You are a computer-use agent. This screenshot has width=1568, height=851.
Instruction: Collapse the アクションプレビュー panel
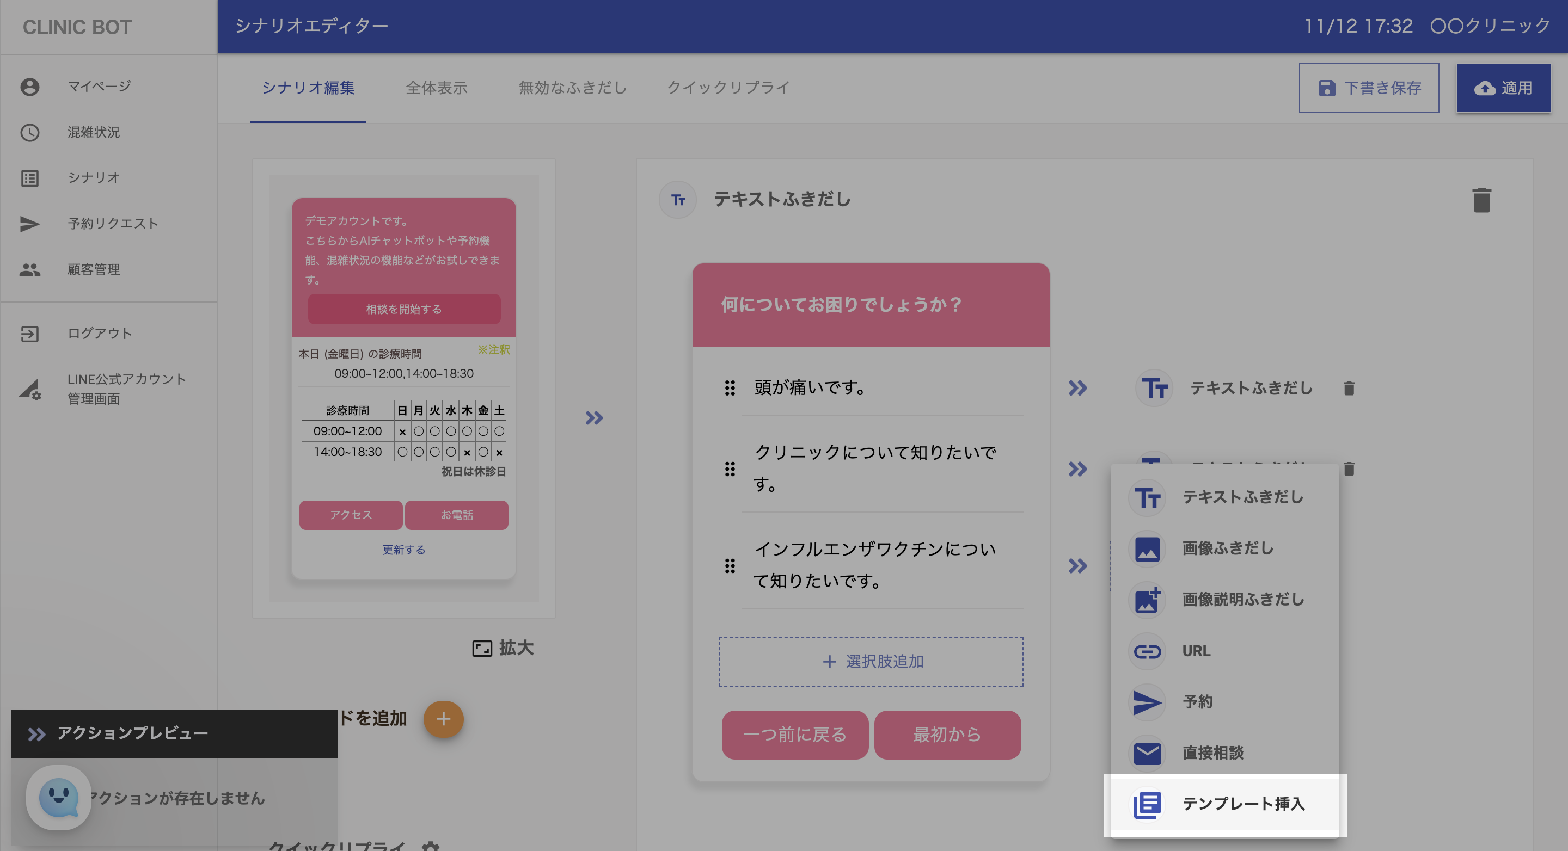pyautogui.click(x=36, y=733)
